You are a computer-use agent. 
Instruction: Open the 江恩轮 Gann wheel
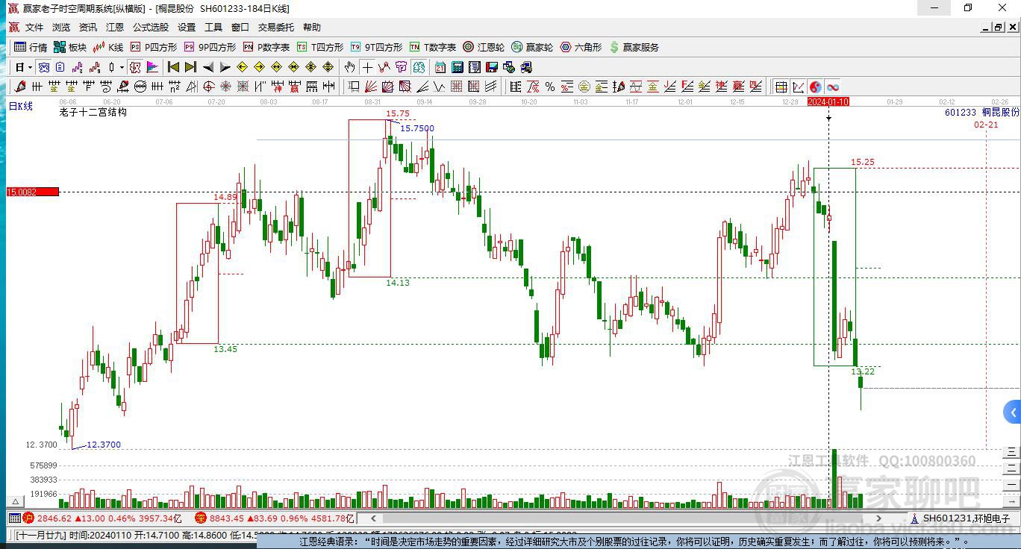click(484, 47)
